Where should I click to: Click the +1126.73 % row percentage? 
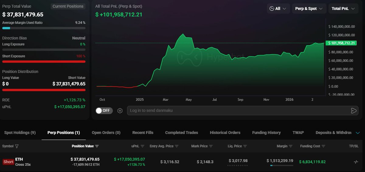click(x=136, y=165)
